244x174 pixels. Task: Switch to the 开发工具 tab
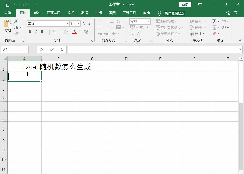point(129,13)
